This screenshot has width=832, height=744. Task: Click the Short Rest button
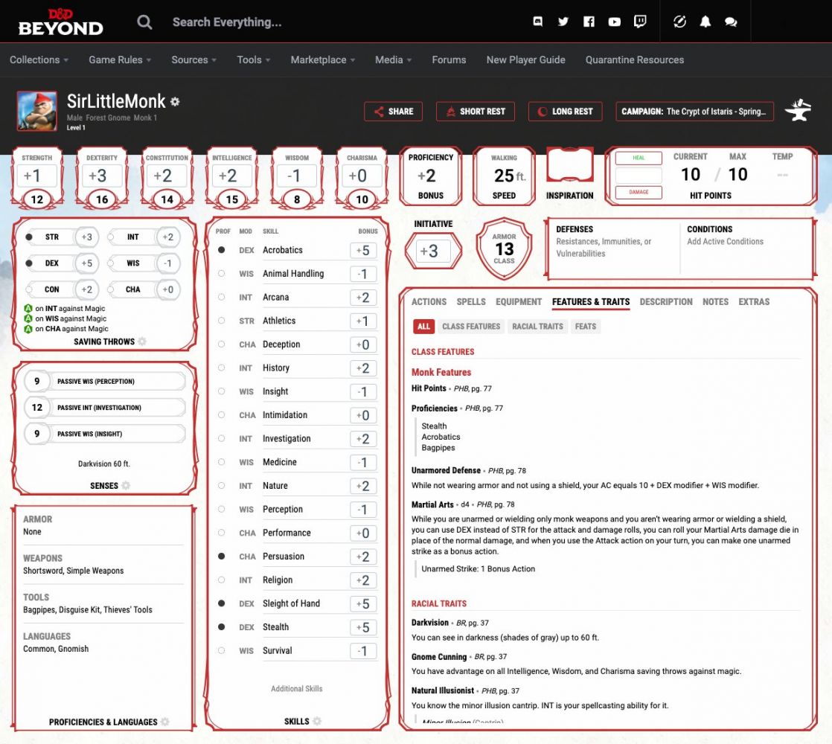(475, 112)
